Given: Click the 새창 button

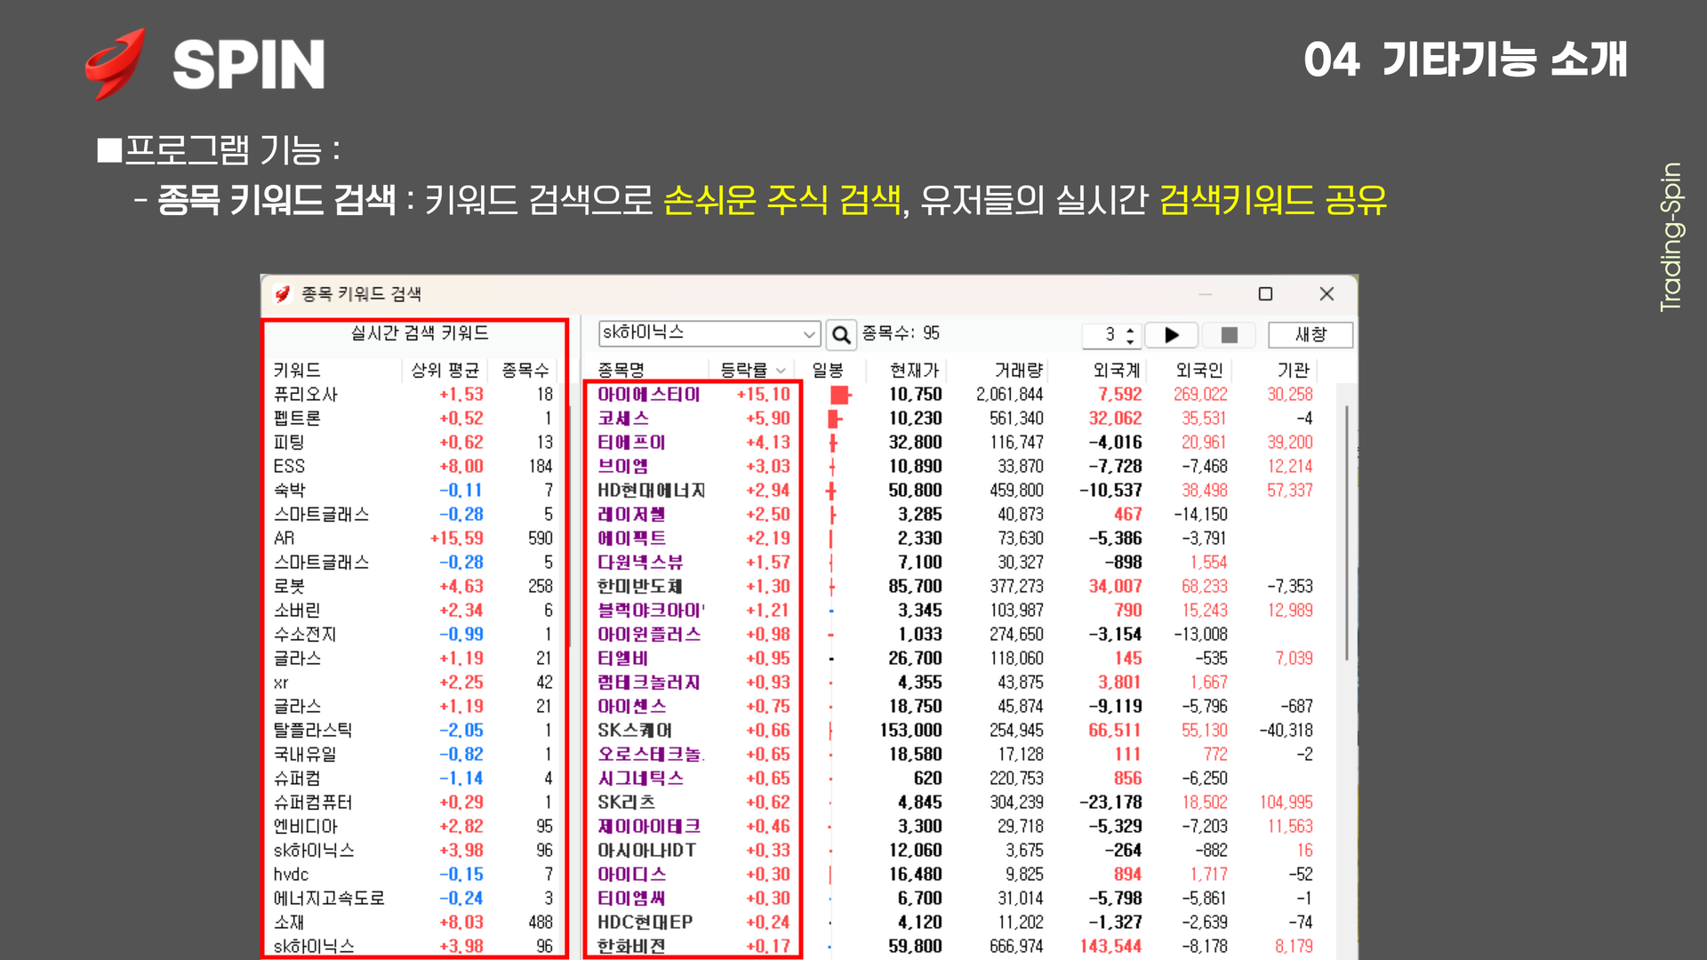Looking at the screenshot, I should [1310, 335].
